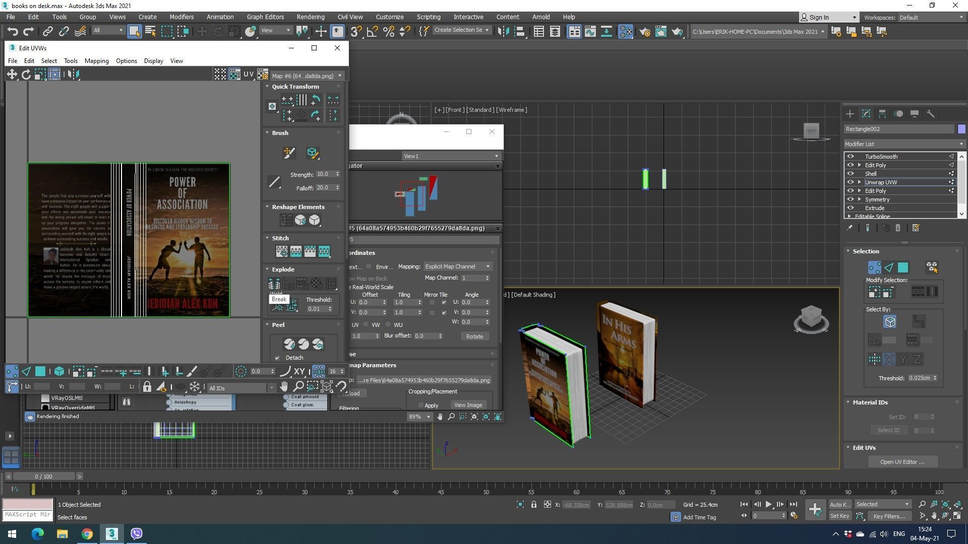The width and height of the screenshot is (968, 544).
Task: Open the Mapping menu in Edit UVWs
Action: click(x=96, y=61)
